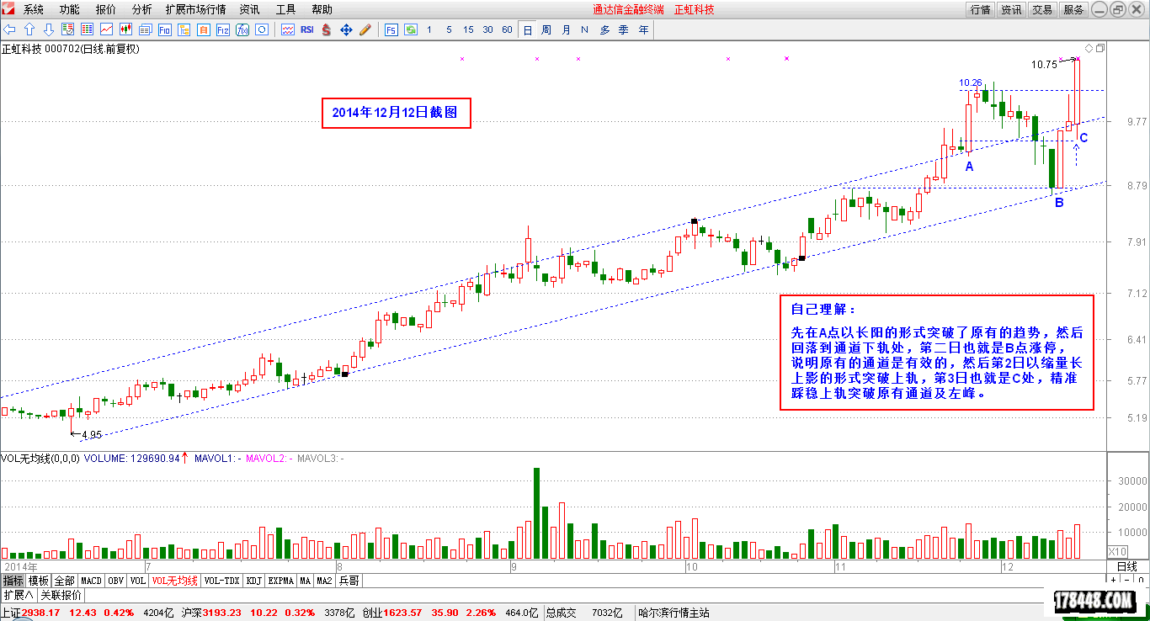1150x621 pixels.
Task: Open the 分析 menu
Action: point(142,9)
